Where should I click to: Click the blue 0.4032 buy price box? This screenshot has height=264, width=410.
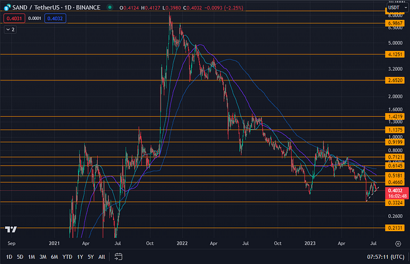coord(55,18)
